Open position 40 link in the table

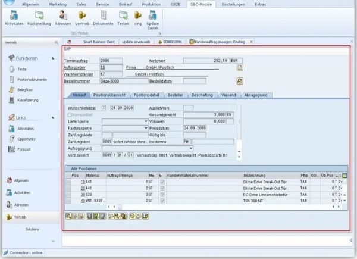pyautogui.click(x=83, y=201)
